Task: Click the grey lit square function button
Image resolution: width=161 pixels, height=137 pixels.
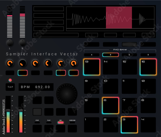Action: tap(37, 112)
